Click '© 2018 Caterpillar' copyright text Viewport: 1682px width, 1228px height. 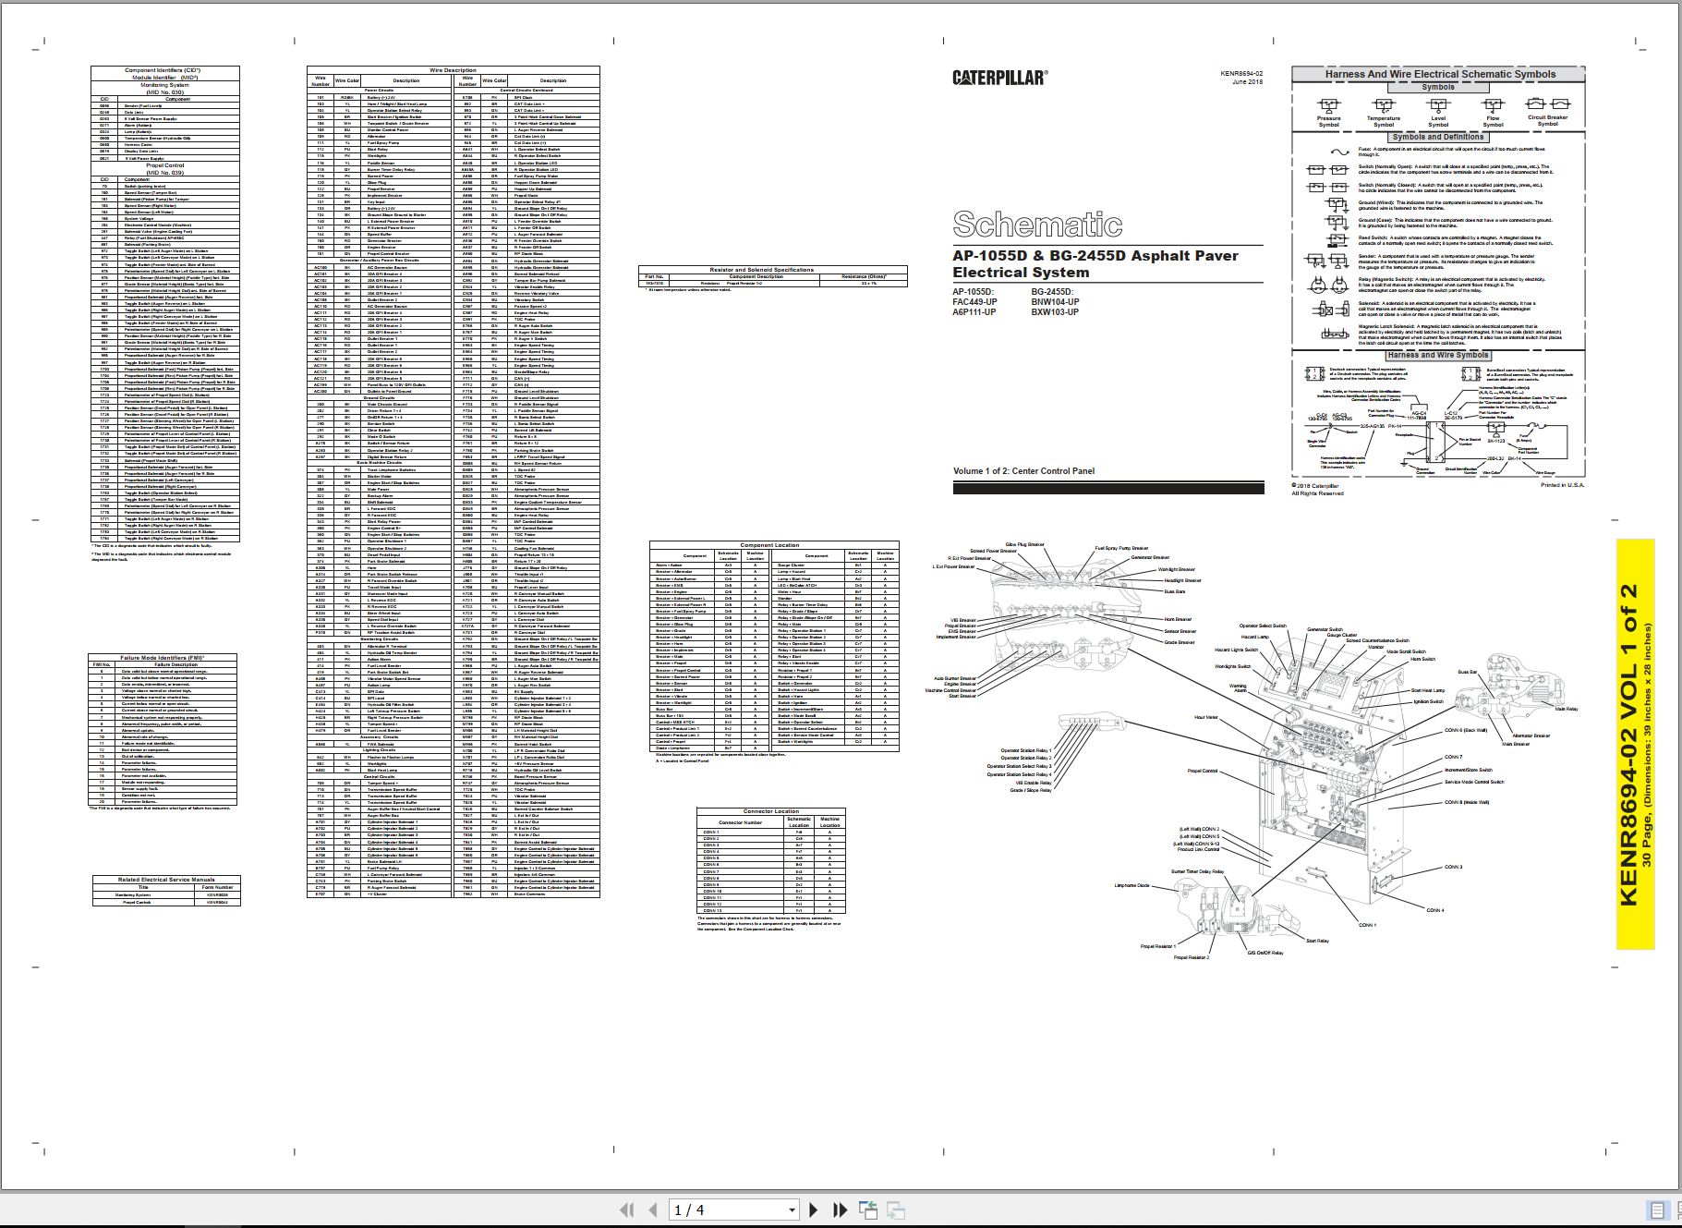click(1315, 486)
